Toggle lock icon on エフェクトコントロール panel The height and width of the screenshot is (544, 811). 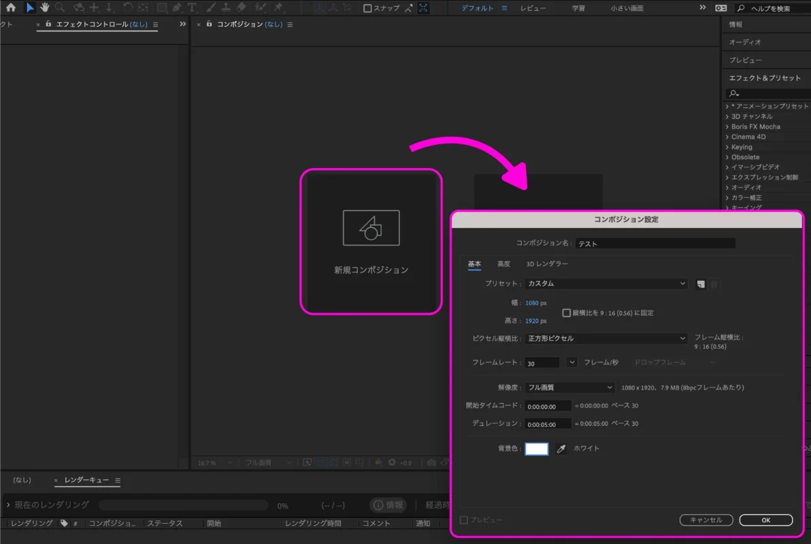48,24
